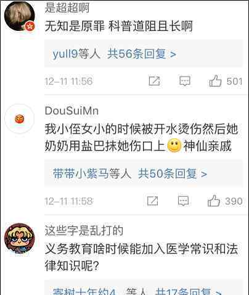Open replier yull9's profile link
The height and width of the screenshot is (295, 249).
pos(65,54)
